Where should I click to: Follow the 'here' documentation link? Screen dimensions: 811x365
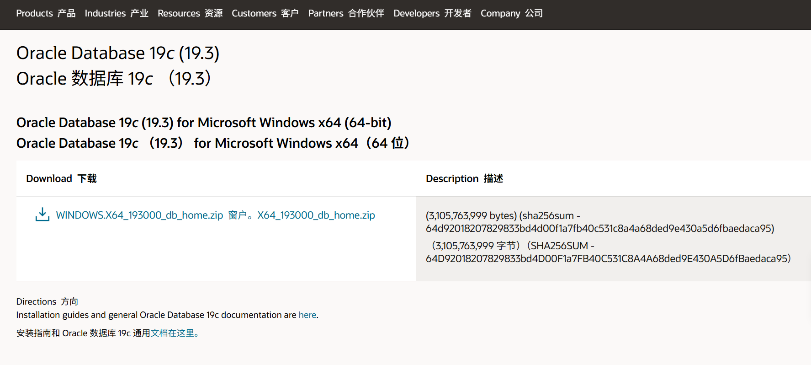pos(307,315)
